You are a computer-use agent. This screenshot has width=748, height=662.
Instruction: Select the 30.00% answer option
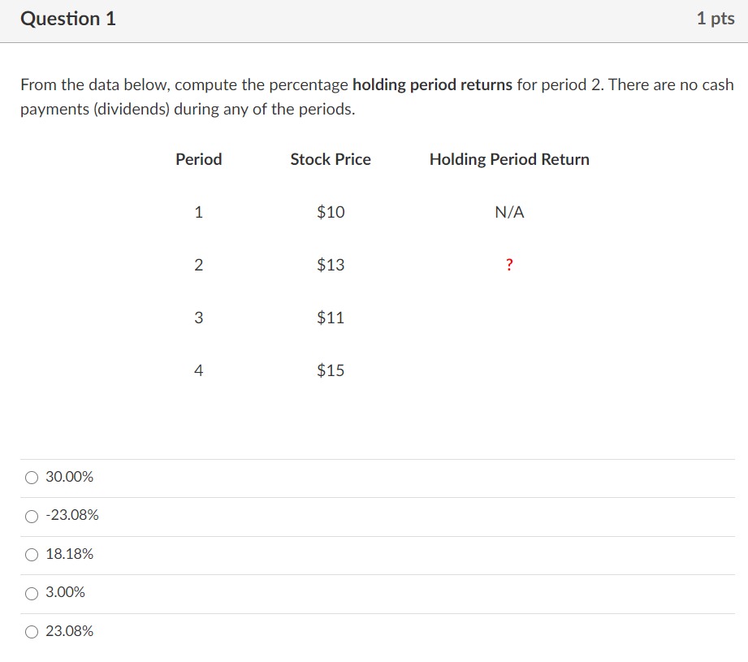(30, 478)
